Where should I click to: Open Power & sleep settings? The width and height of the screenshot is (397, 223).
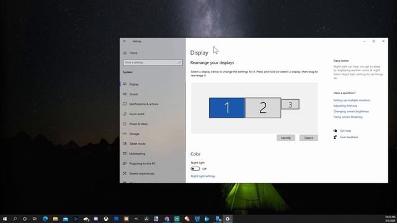pos(138,124)
